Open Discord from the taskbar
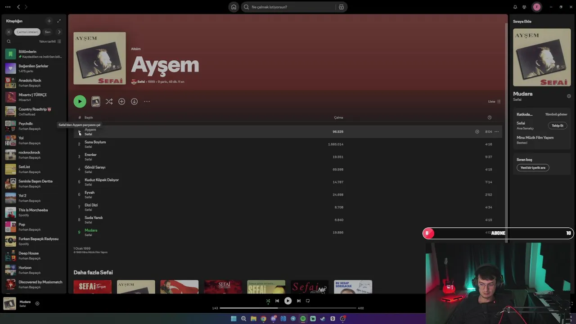Image resolution: width=576 pixels, height=324 pixels. [273, 319]
